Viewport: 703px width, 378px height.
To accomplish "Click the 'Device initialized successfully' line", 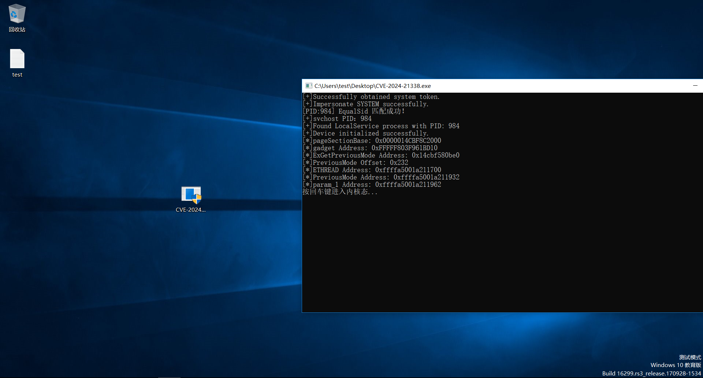I will tap(365, 133).
